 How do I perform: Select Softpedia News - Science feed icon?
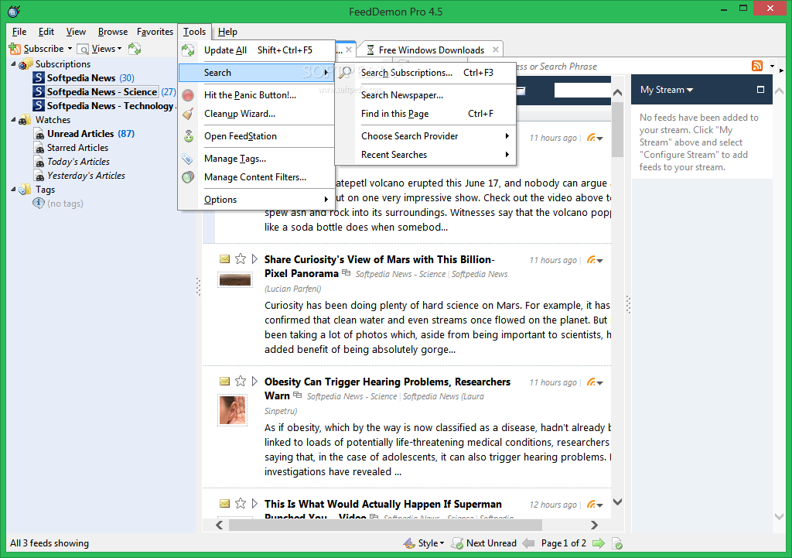[x=39, y=91]
